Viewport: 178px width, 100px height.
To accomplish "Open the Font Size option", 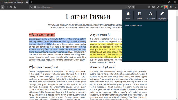I will click(151, 15).
